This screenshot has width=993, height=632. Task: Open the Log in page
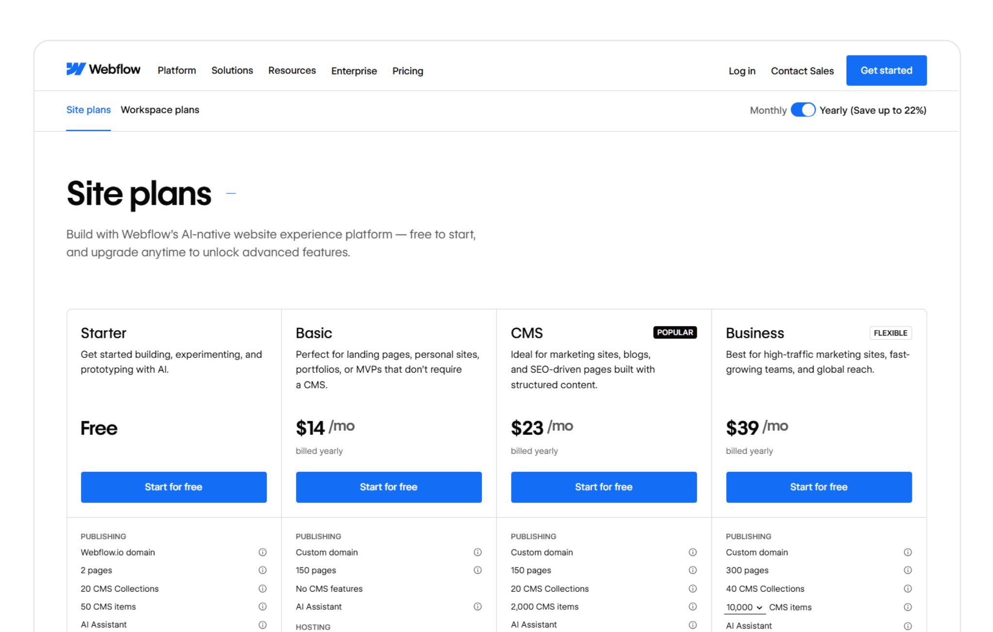pyautogui.click(x=741, y=71)
